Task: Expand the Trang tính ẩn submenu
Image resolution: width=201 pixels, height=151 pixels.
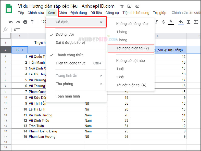Action: click(76, 76)
